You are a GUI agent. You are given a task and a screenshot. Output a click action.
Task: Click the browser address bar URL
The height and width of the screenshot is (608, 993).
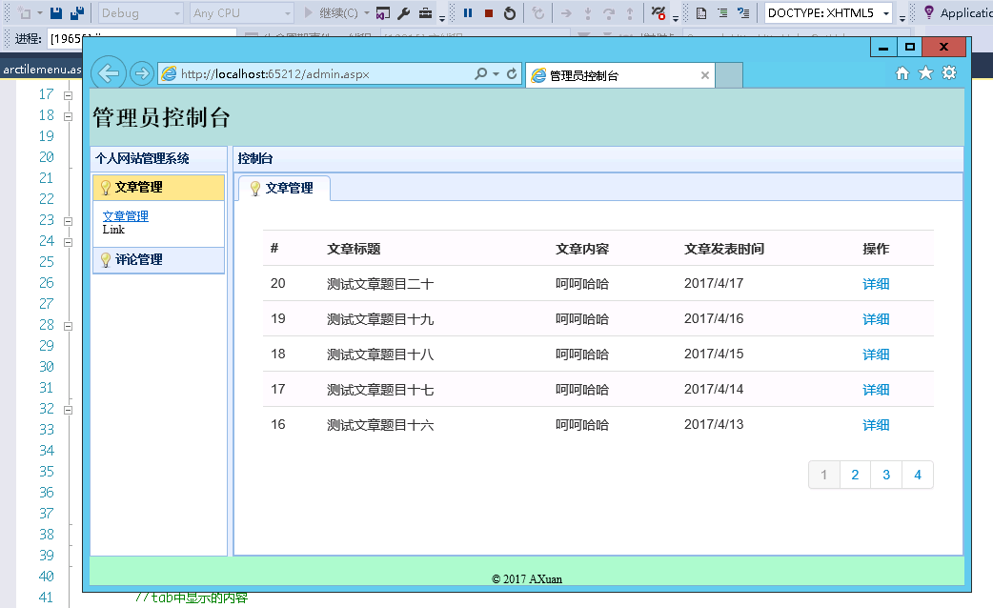pyautogui.click(x=274, y=74)
